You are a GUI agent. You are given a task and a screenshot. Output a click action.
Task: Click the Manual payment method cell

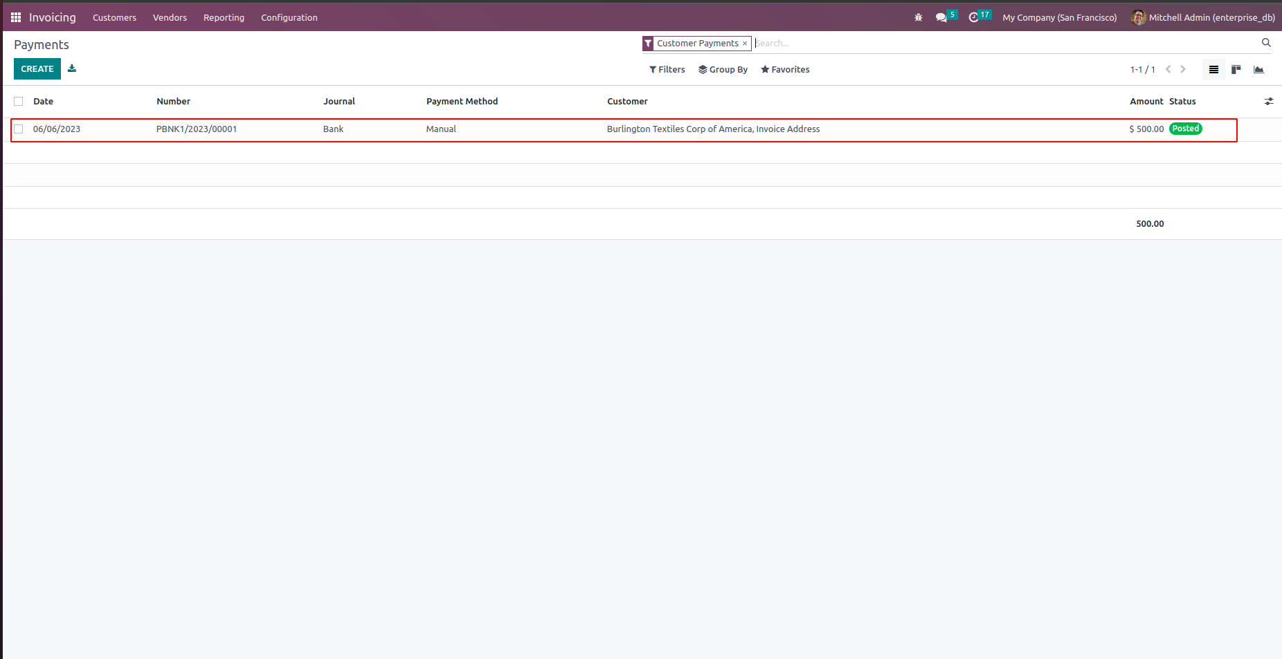(441, 129)
